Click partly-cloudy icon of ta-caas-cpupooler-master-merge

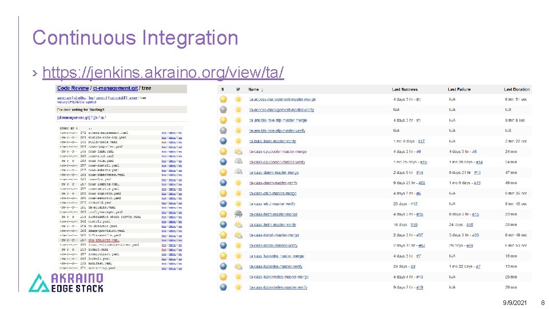[238, 151]
